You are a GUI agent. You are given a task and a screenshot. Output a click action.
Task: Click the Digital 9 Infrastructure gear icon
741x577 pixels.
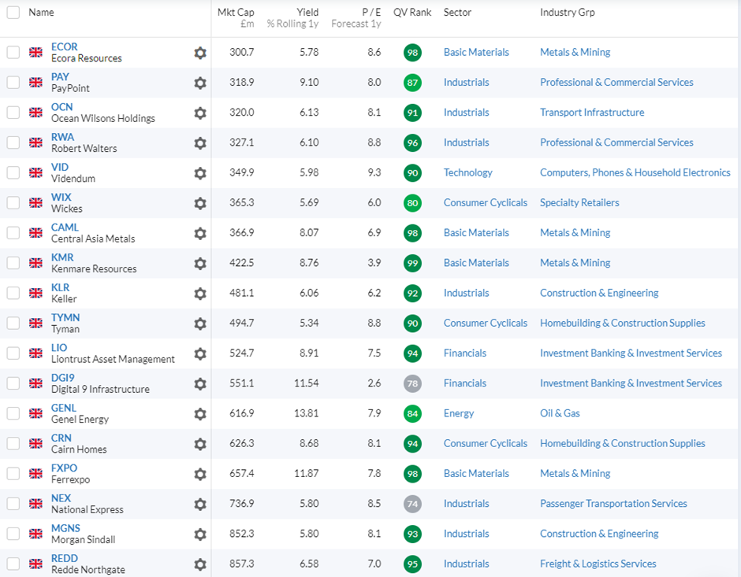[x=200, y=384]
